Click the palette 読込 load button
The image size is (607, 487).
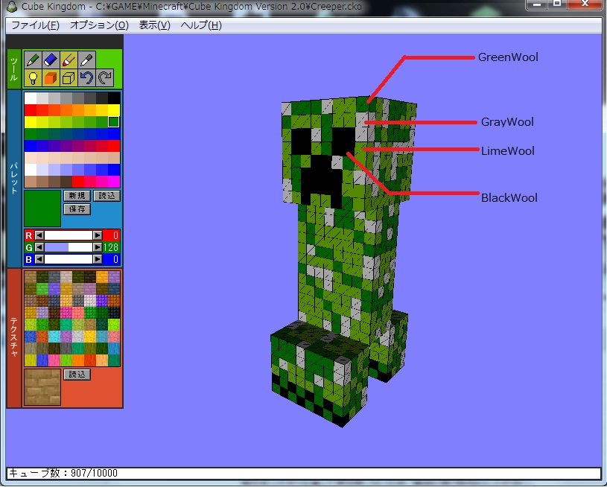point(107,196)
